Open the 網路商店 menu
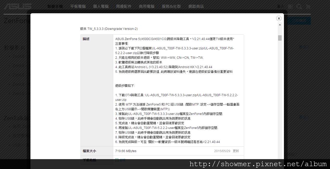This screenshot has height=169, width=330. (196, 6)
